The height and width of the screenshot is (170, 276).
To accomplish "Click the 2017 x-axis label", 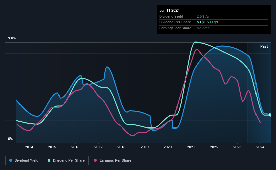I will click(x=98, y=147).
